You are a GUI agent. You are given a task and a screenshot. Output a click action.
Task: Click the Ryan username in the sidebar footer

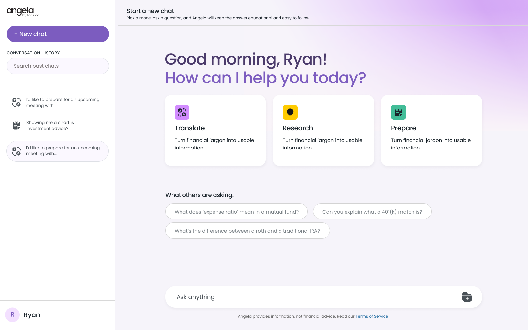pyautogui.click(x=32, y=315)
